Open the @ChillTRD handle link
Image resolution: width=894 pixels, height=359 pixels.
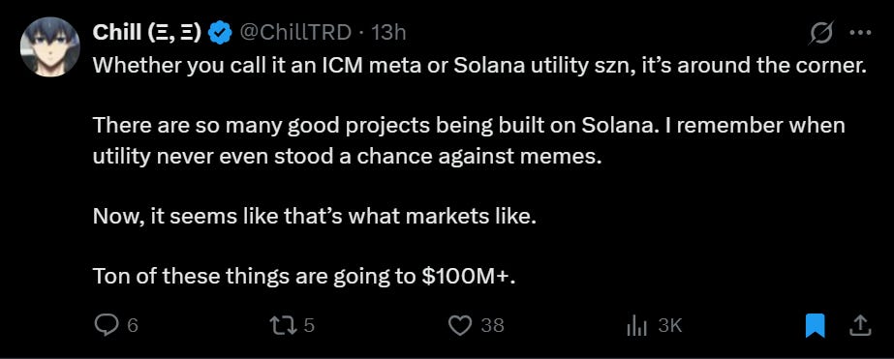pyautogui.click(x=294, y=33)
